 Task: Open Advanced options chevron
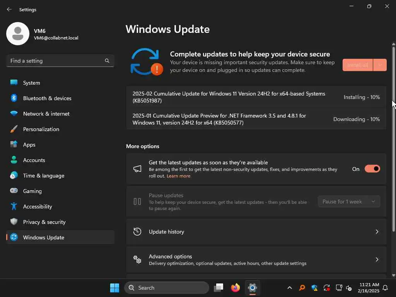pos(377,259)
